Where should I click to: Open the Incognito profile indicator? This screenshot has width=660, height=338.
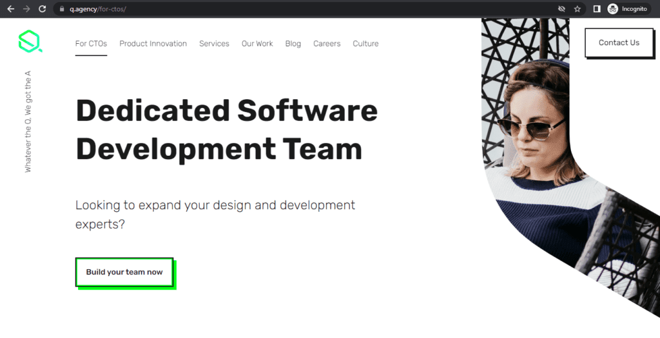pos(627,9)
